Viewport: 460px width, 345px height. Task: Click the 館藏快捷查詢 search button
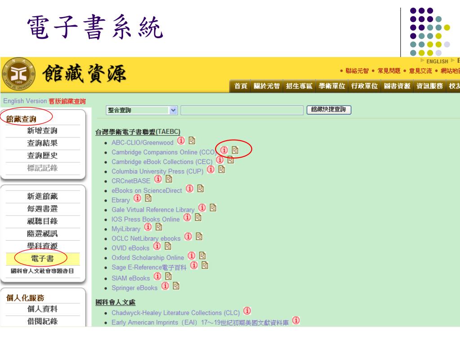(x=329, y=110)
